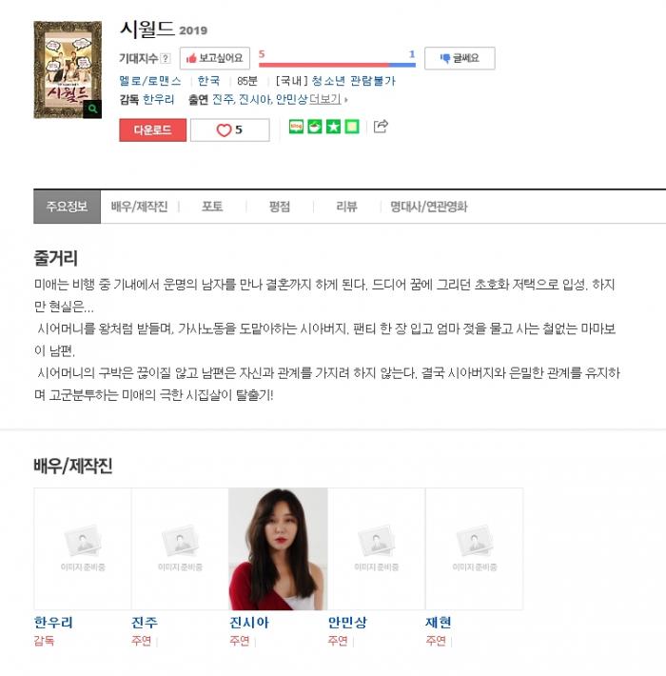Open the 명대사/연관영화 tab

coord(429,207)
